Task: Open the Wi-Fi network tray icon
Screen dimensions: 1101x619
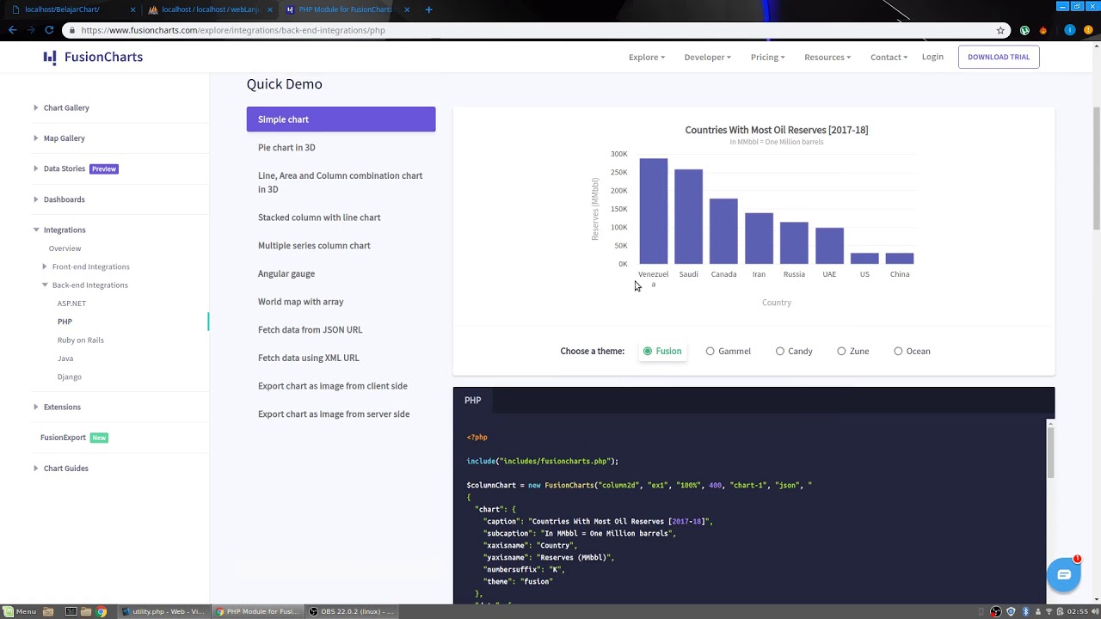Action: pyautogui.click(x=1049, y=611)
